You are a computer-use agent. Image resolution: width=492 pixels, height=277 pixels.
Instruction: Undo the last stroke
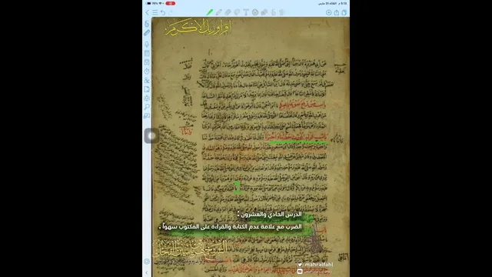click(x=163, y=12)
